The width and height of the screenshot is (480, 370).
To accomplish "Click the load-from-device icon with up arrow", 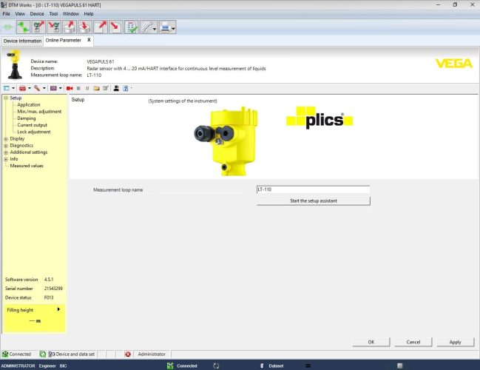I will point(38,27).
